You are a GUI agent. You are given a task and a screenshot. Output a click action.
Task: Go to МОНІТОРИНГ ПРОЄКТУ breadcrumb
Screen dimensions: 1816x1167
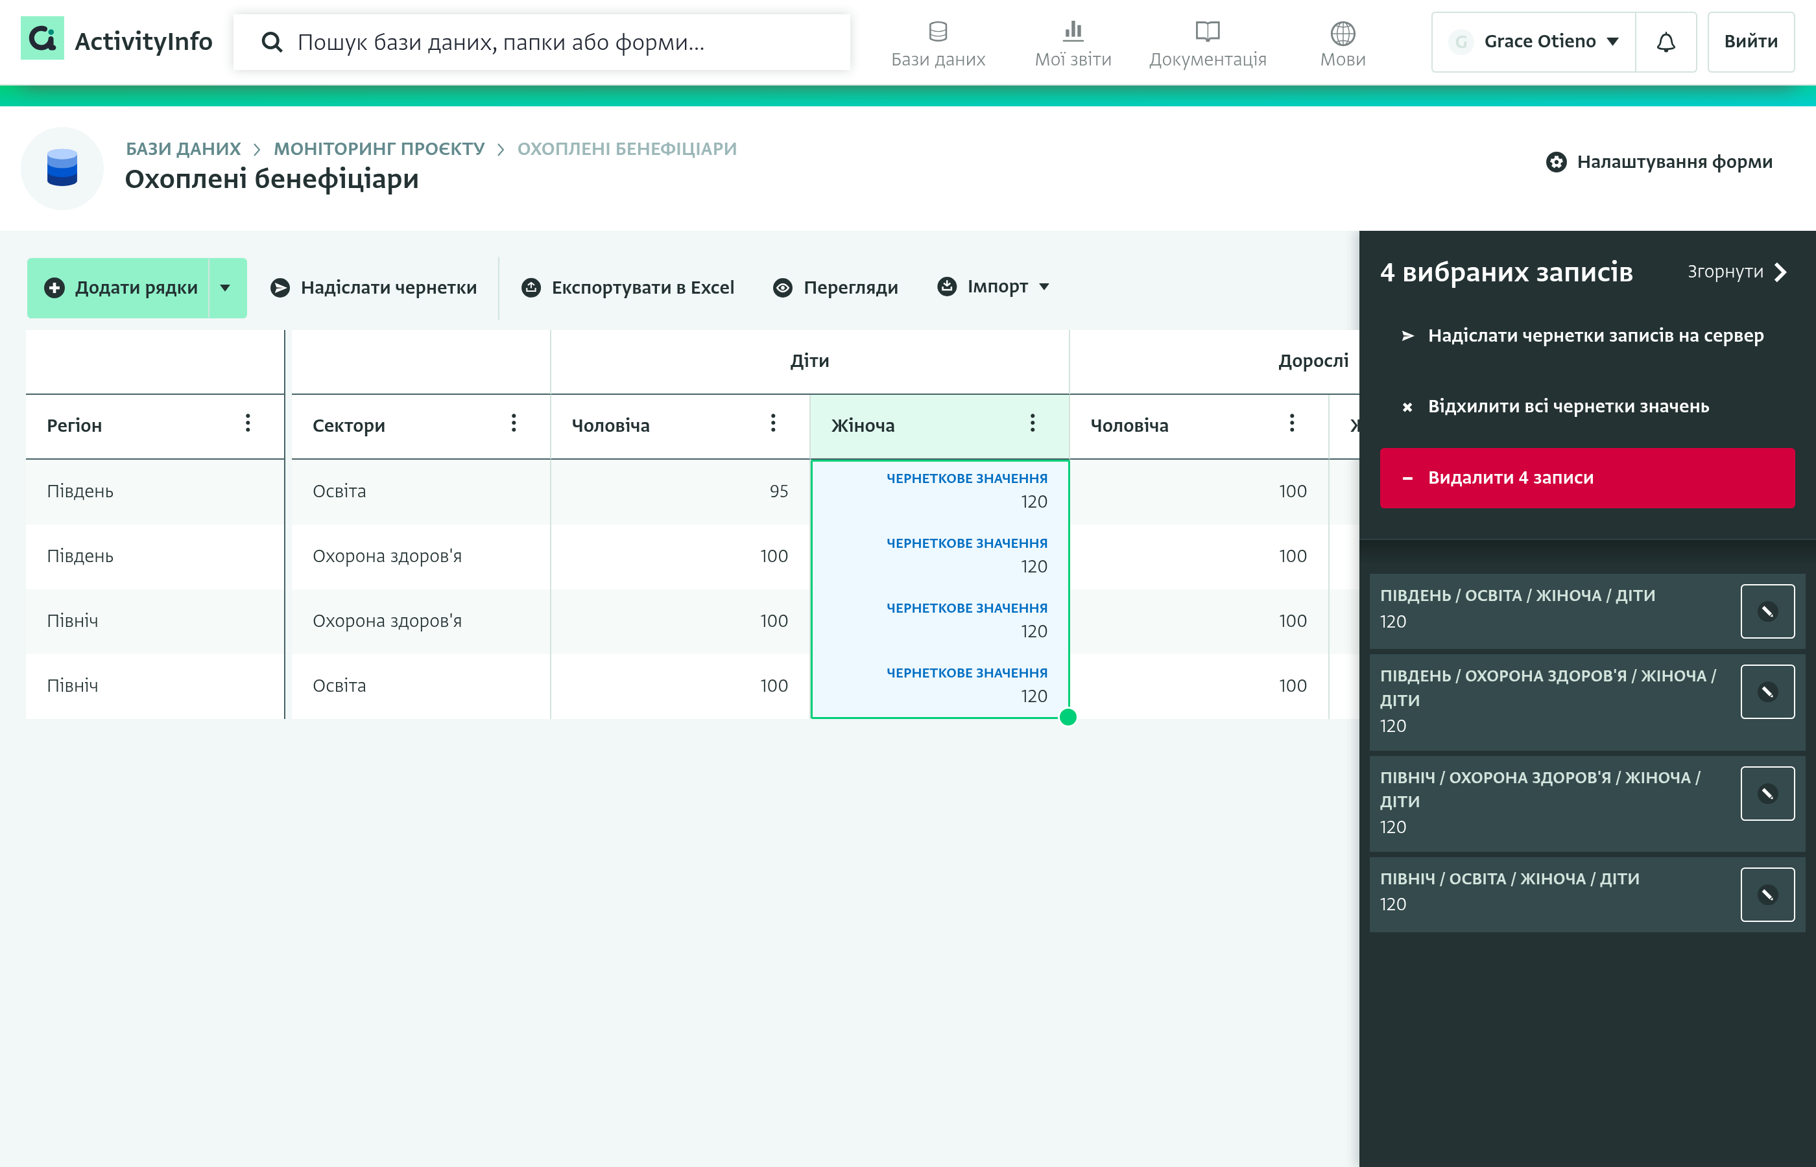click(379, 148)
